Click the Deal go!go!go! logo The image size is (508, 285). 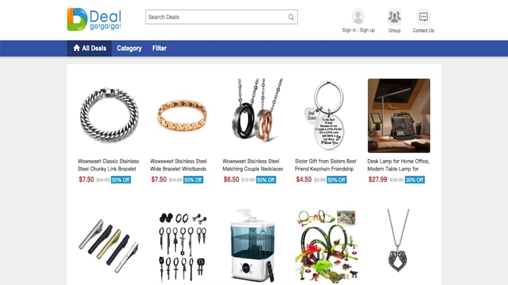[x=94, y=20]
